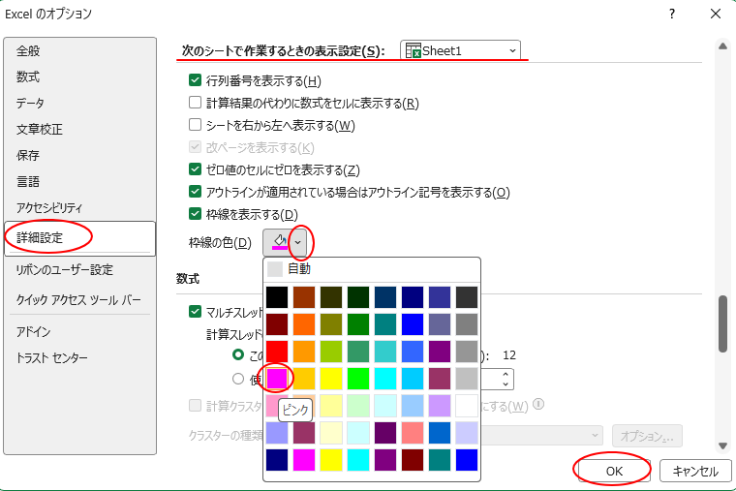
Task: Toggle the マルチスレッド calculation checkbox
Action: pos(195,311)
